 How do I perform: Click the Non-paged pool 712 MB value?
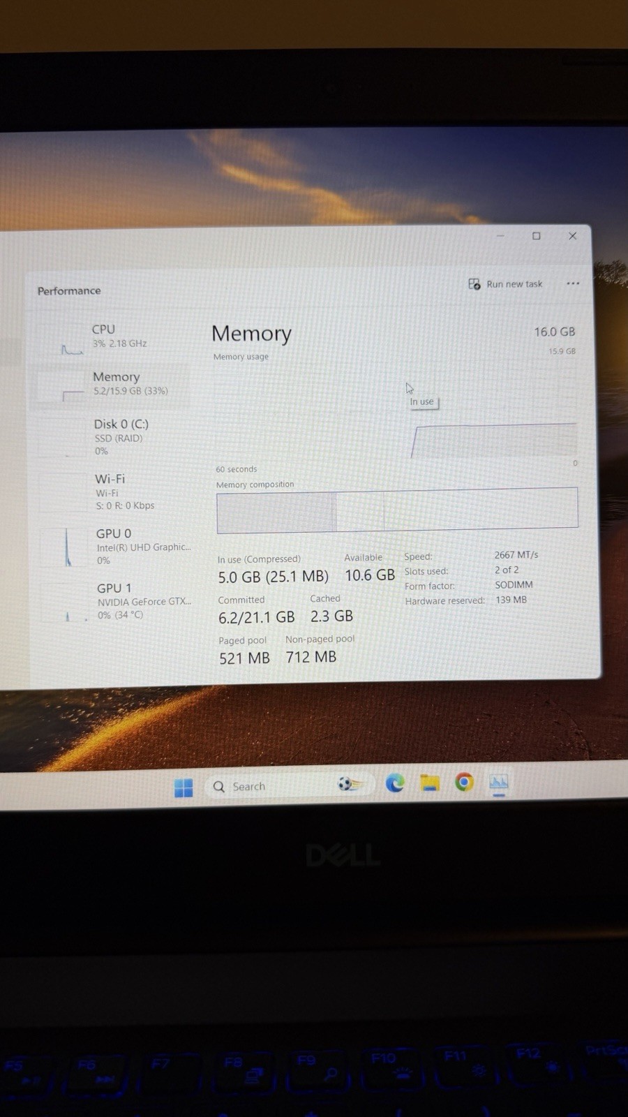(x=311, y=657)
